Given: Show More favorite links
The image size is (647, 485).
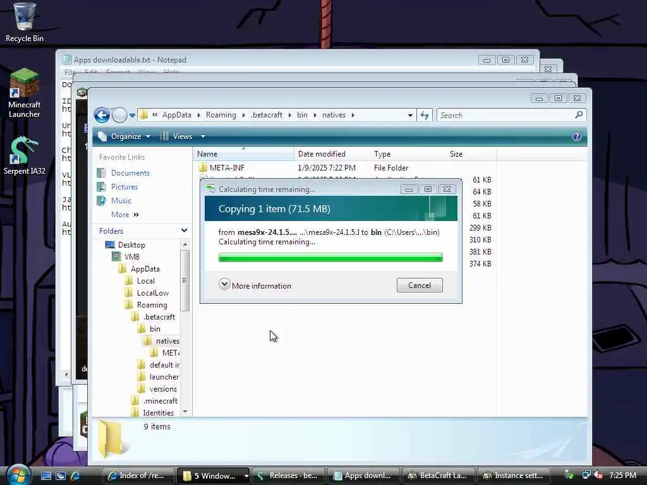Looking at the screenshot, I should (124, 215).
